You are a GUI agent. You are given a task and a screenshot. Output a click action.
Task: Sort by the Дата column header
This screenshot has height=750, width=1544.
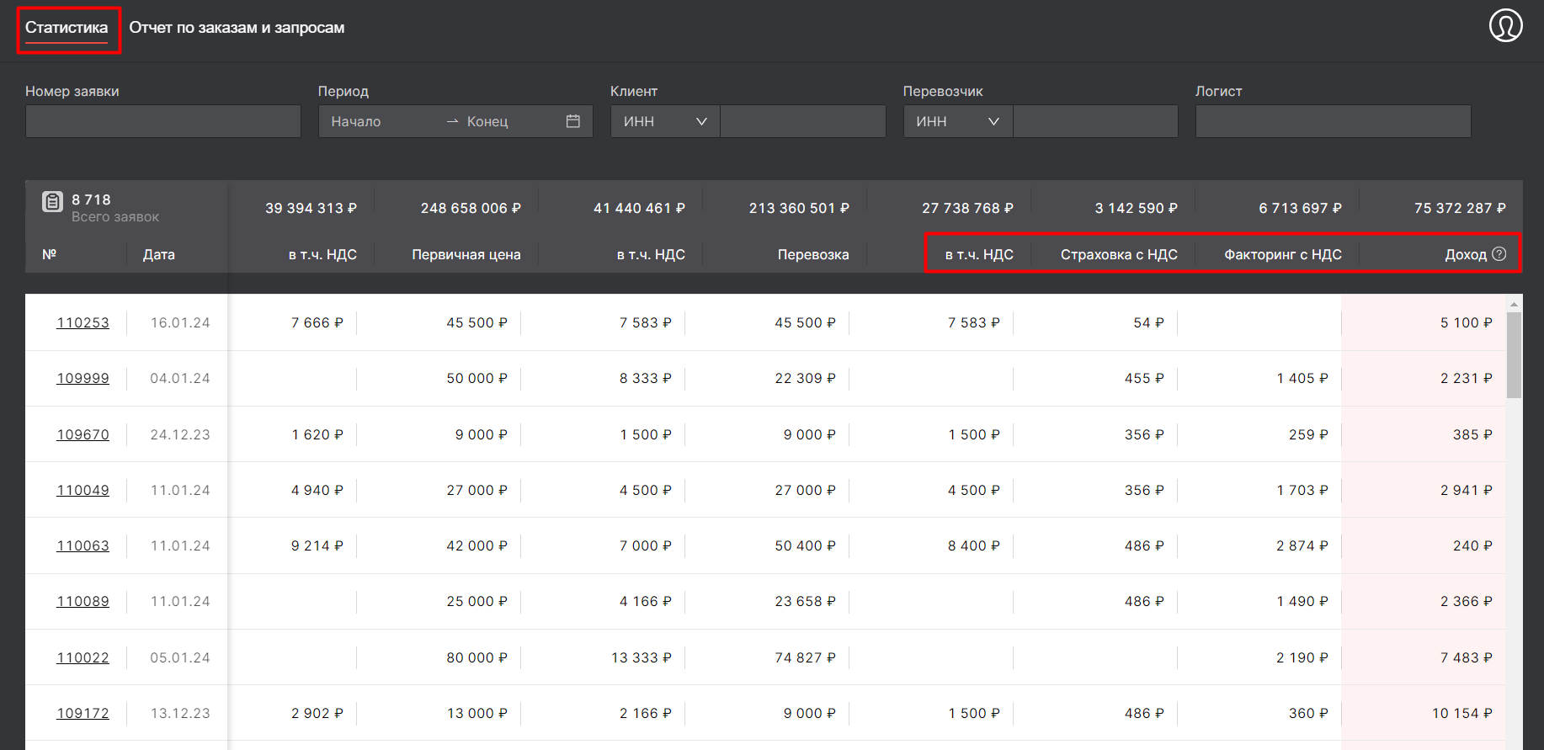click(x=159, y=254)
